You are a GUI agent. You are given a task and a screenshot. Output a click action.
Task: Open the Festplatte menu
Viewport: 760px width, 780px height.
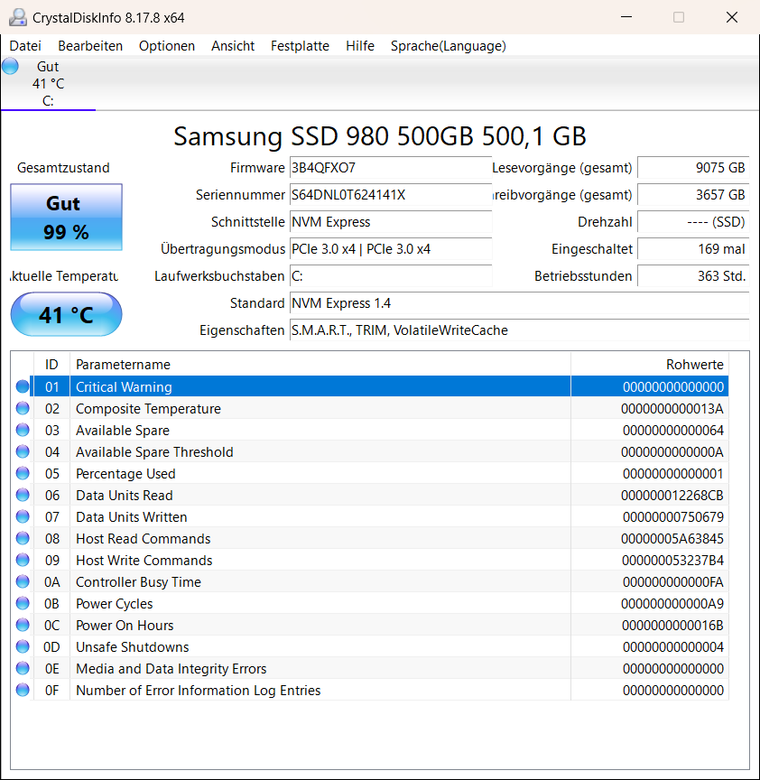pos(300,46)
